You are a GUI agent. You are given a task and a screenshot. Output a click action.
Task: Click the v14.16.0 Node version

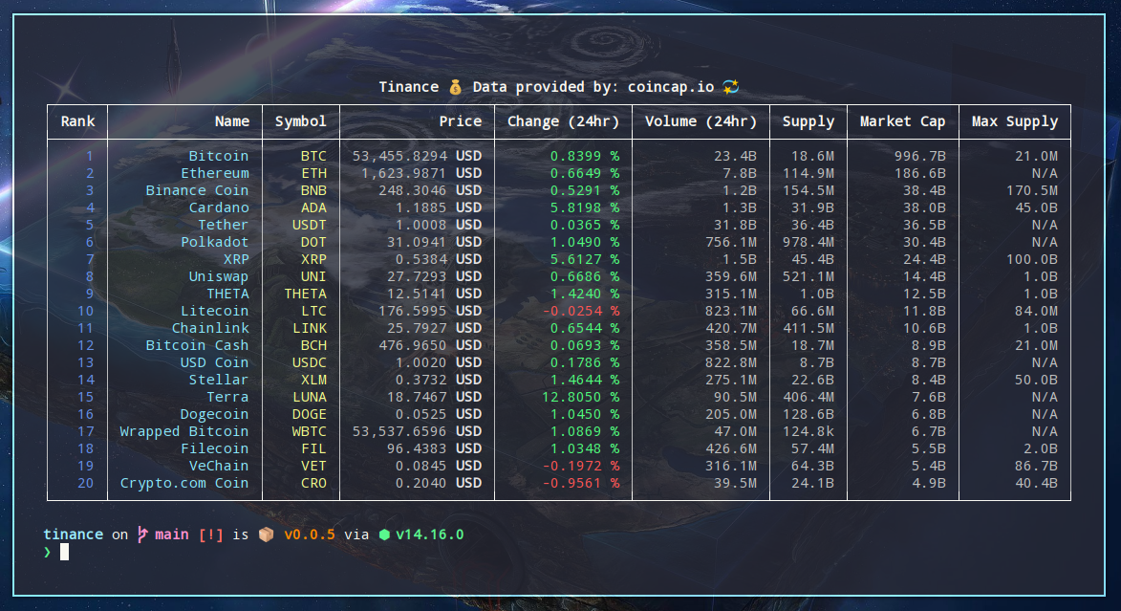(430, 535)
